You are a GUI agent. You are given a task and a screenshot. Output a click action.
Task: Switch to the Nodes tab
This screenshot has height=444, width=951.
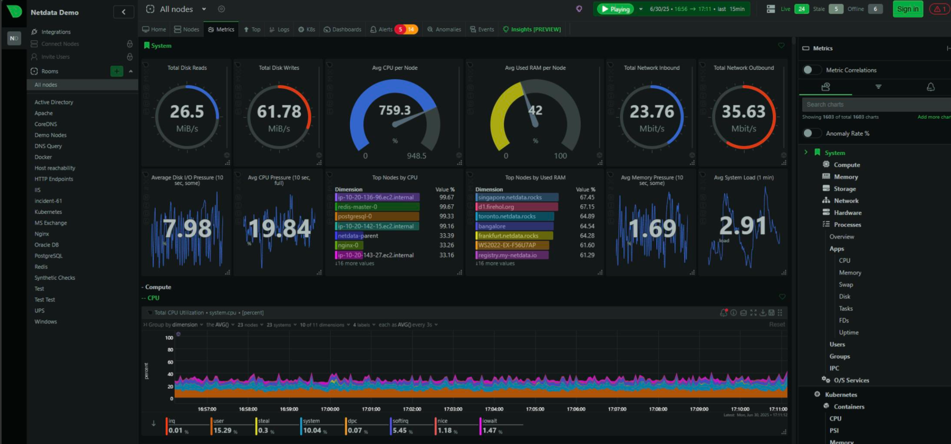tap(187, 29)
